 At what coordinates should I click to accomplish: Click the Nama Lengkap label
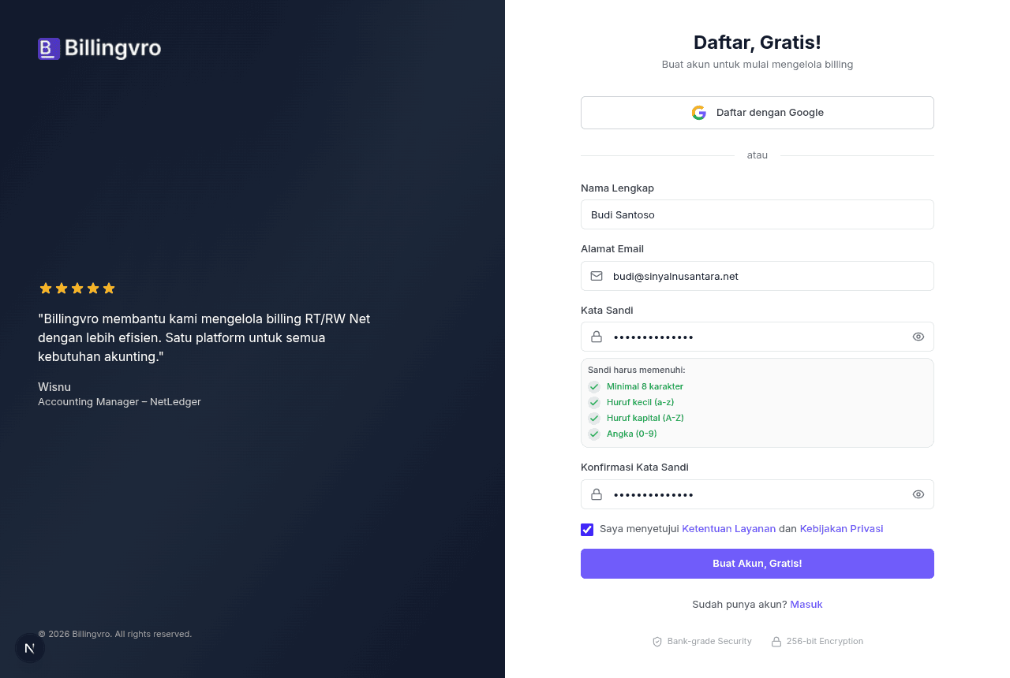(618, 188)
